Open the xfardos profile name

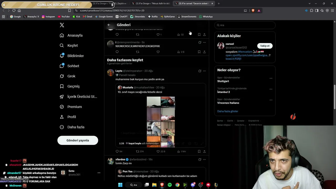[x=120, y=159]
